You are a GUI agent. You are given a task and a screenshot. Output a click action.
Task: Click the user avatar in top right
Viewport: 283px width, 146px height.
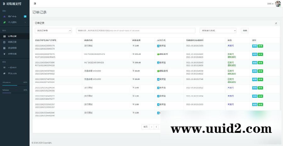(x=278, y=4)
